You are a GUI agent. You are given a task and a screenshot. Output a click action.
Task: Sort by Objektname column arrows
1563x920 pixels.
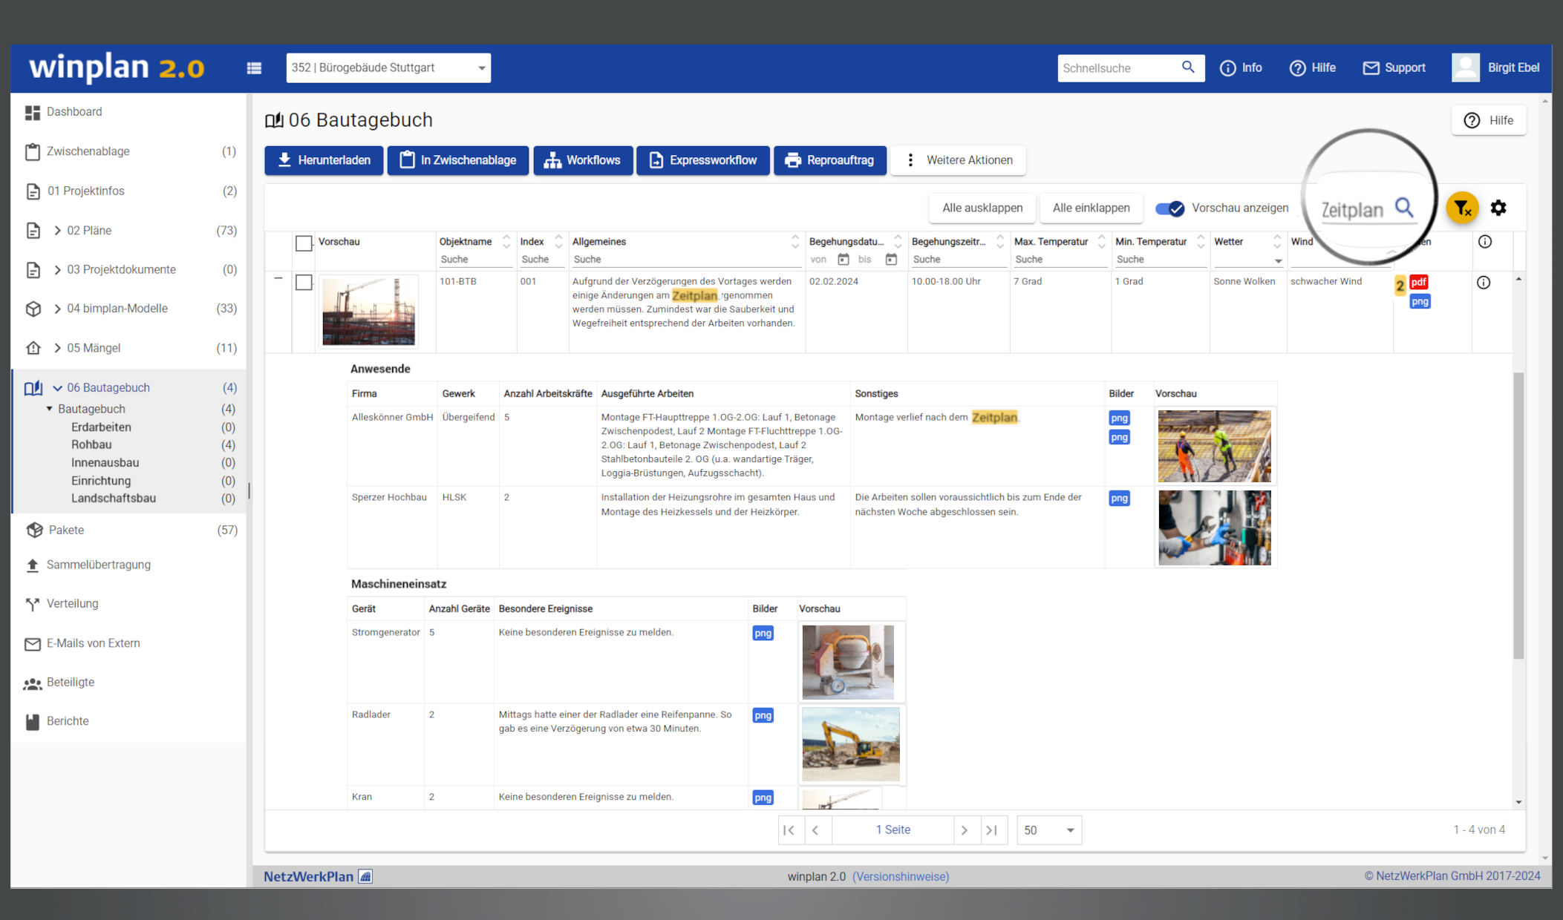[x=506, y=241]
